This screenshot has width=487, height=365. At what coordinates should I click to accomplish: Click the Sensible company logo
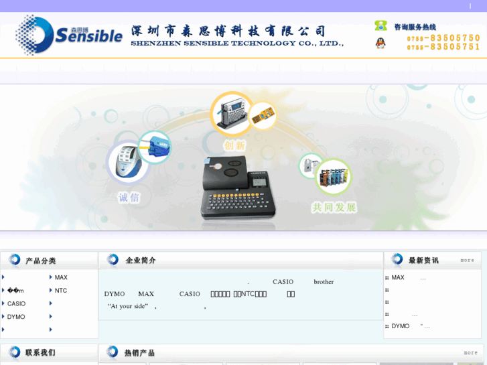68,35
